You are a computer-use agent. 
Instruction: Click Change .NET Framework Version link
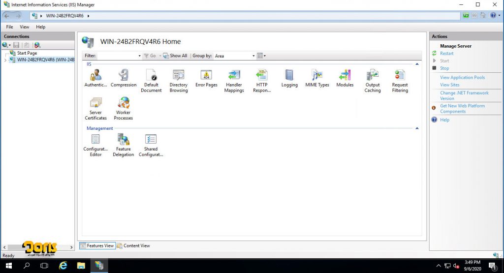(464, 96)
